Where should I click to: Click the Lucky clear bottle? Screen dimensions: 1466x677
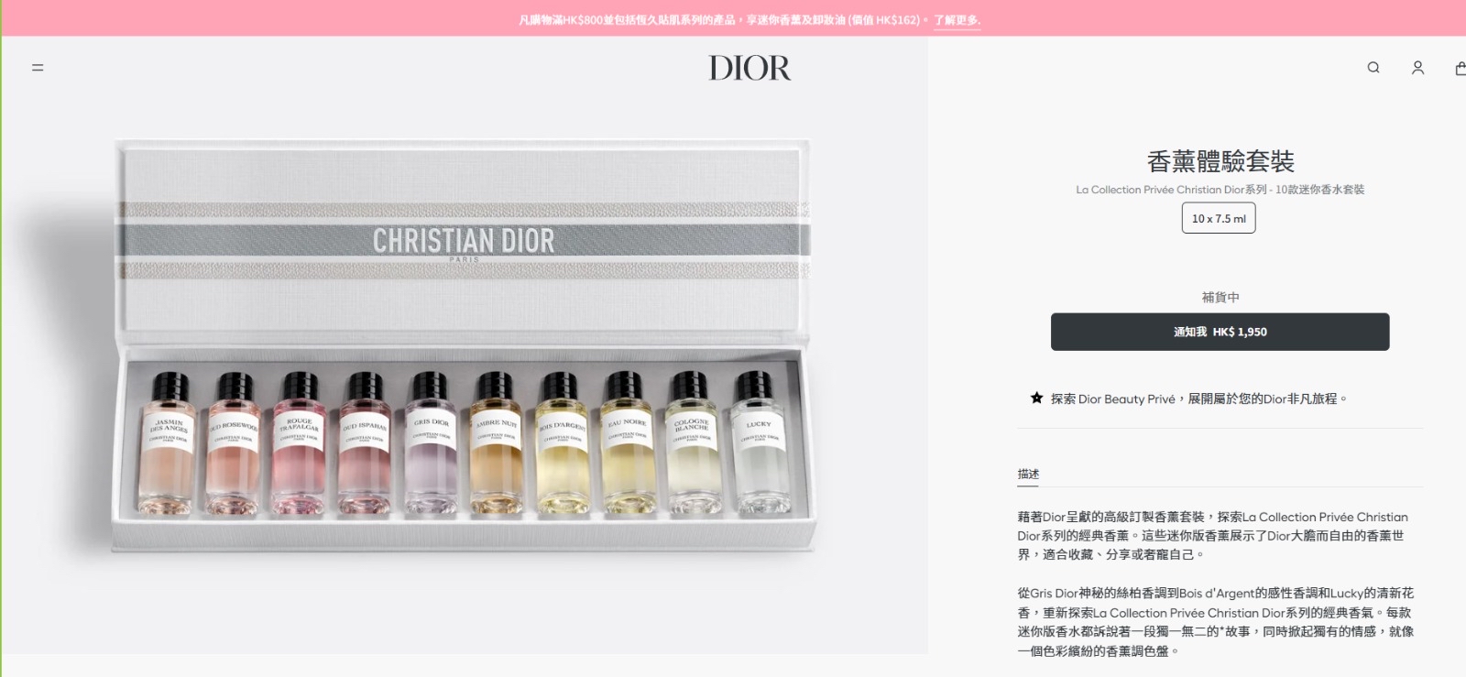[759, 442]
